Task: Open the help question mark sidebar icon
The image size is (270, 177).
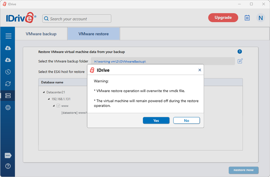Action: [8, 166]
